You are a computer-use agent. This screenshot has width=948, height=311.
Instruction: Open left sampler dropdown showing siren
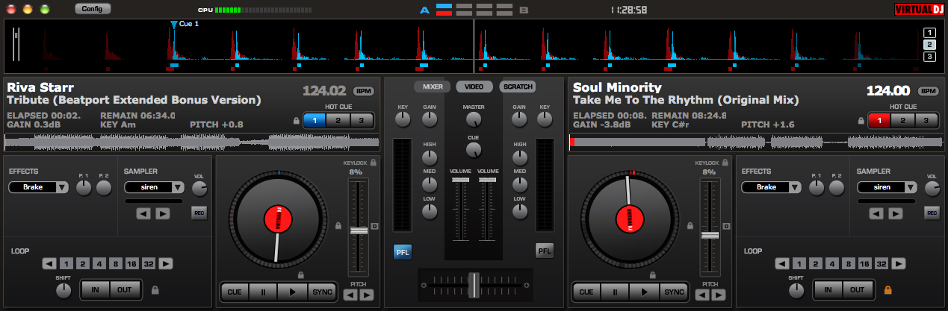154,187
